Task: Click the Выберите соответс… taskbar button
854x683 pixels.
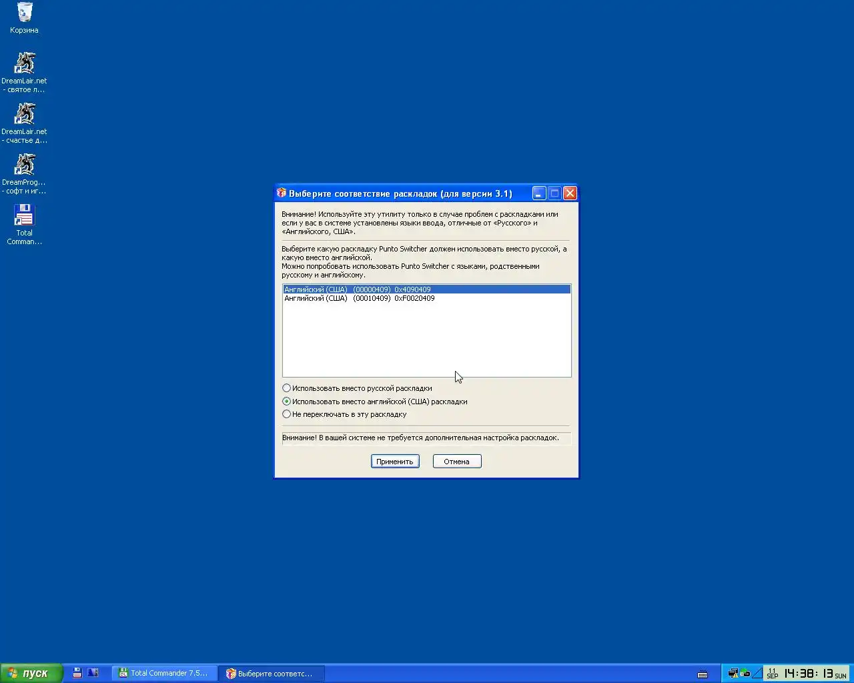Action: (x=272, y=673)
